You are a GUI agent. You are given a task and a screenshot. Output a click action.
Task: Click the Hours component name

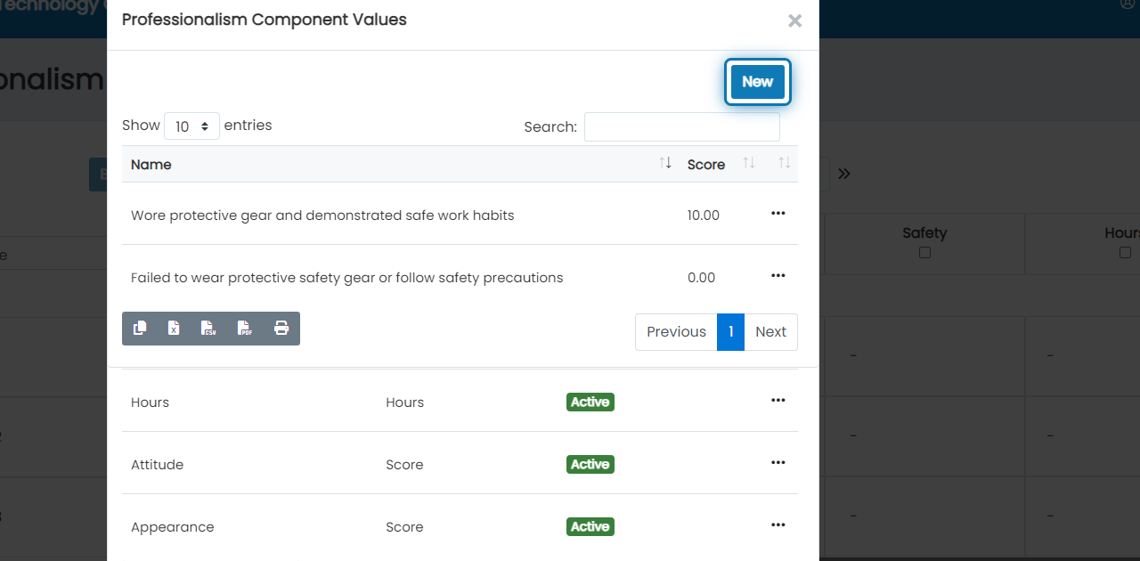tap(150, 402)
